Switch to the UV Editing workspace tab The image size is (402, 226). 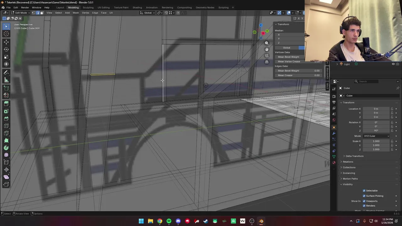tap(104, 8)
